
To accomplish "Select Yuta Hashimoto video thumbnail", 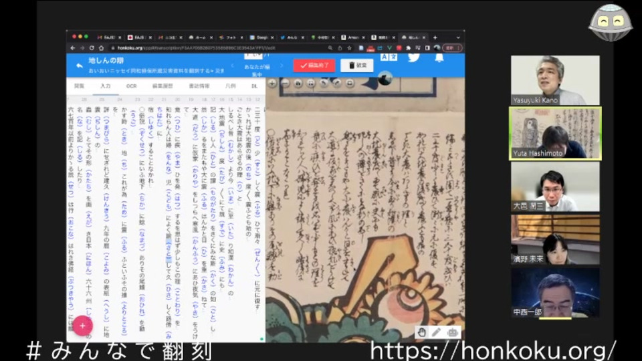I will pos(555,134).
